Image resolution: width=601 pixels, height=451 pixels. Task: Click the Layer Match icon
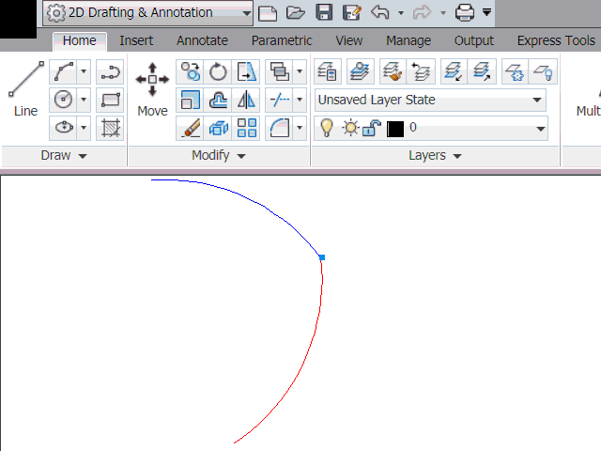point(393,71)
